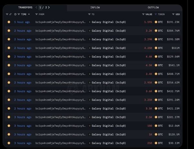Click chain icon on $541.1M row
Viewport: 194px width, 149px height.
(x=9, y=65)
